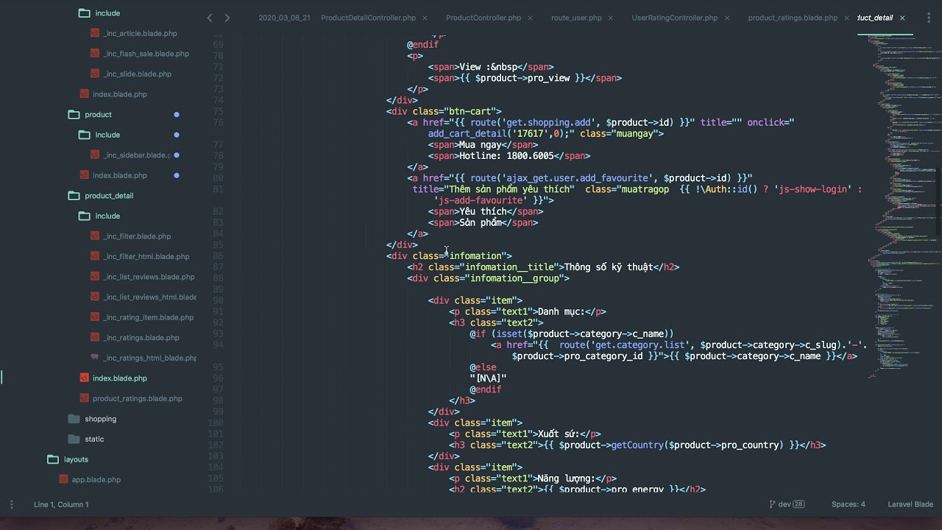
Task: Click the file icon of _inc_flash_sale.blade.php
Action: click(x=95, y=54)
